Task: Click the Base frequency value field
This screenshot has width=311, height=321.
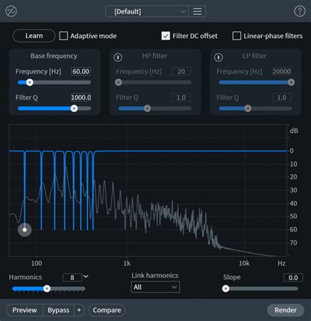Action: pos(81,71)
